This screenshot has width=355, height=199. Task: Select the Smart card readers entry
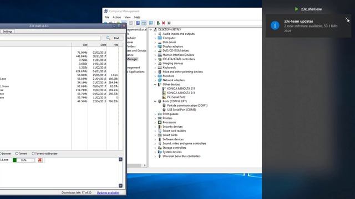click(174, 131)
